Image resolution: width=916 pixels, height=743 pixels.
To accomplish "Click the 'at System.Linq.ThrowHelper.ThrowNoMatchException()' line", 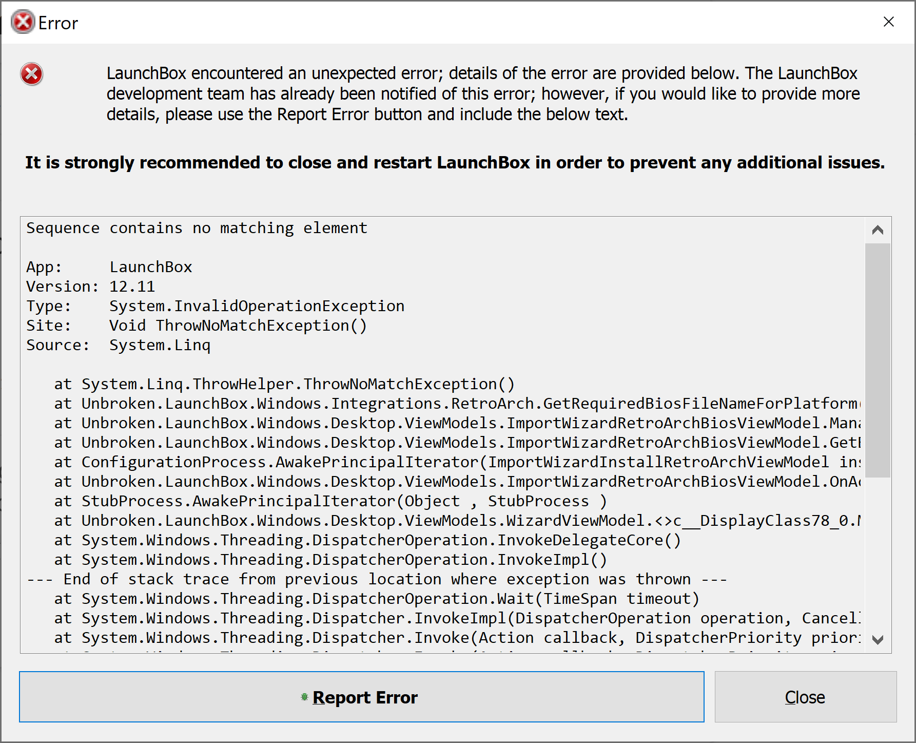I will pyautogui.click(x=284, y=384).
